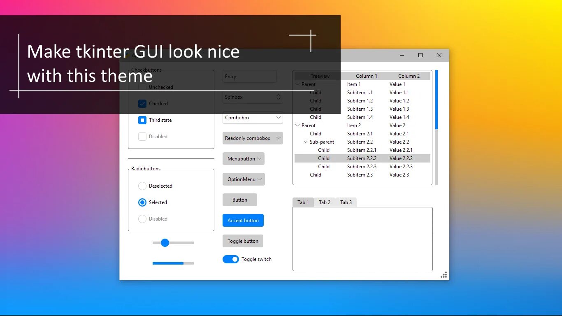Click the Value 1 cell
This screenshot has height=316, width=562.
pyautogui.click(x=397, y=84)
